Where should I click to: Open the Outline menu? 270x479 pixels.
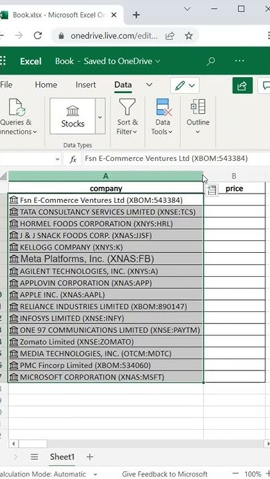198,116
